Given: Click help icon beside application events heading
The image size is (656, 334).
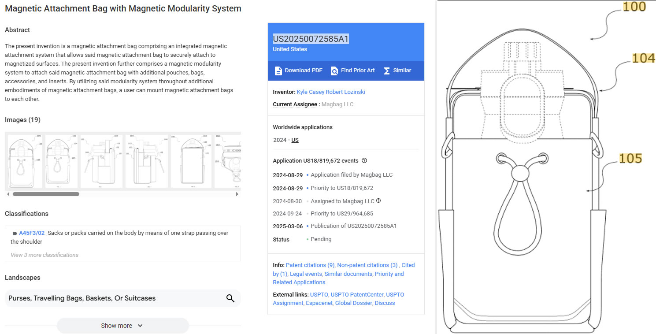Looking at the screenshot, I should coord(364,161).
